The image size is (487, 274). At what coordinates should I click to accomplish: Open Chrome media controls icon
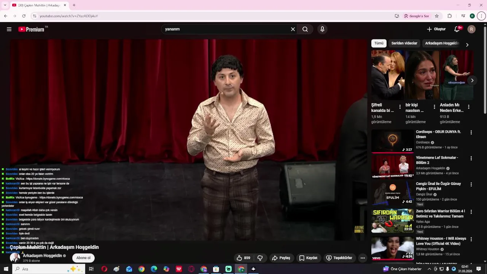click(x=463, y=16)
